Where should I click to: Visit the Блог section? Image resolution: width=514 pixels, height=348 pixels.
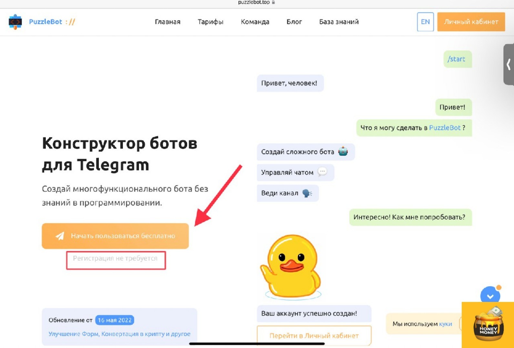pyautogui.click(x=294, y=22)
